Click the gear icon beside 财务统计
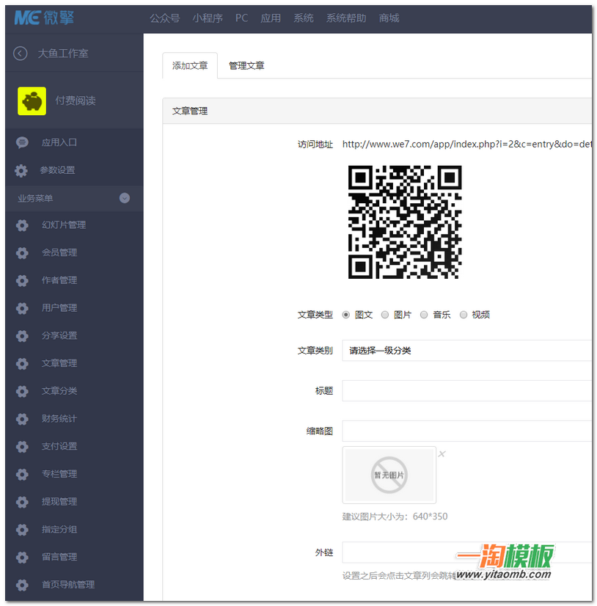The height and width of the screenshot is (606, 597). (x=22, y=419)
